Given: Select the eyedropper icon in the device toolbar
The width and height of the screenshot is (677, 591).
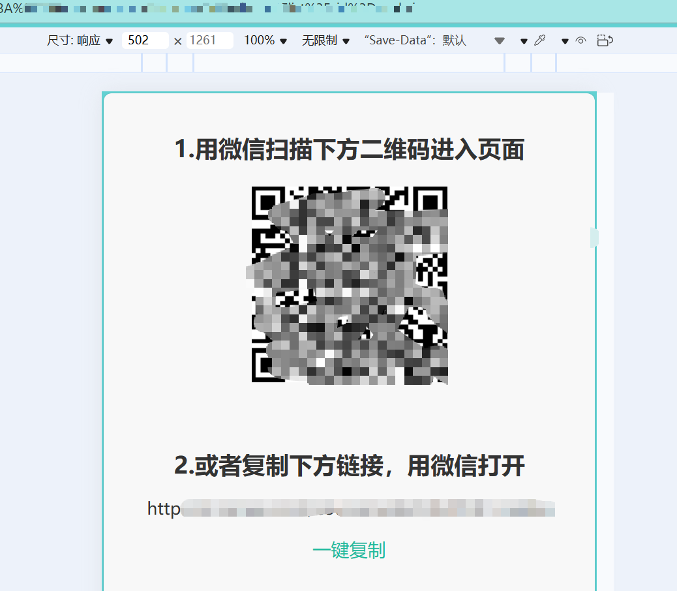Looking at the screenshot, I should (540, 40).
